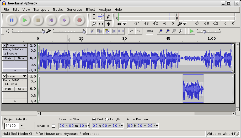
Task: Close the Tonspur 1 track with X
Action: pyautogui.click(x=4, y=45)
